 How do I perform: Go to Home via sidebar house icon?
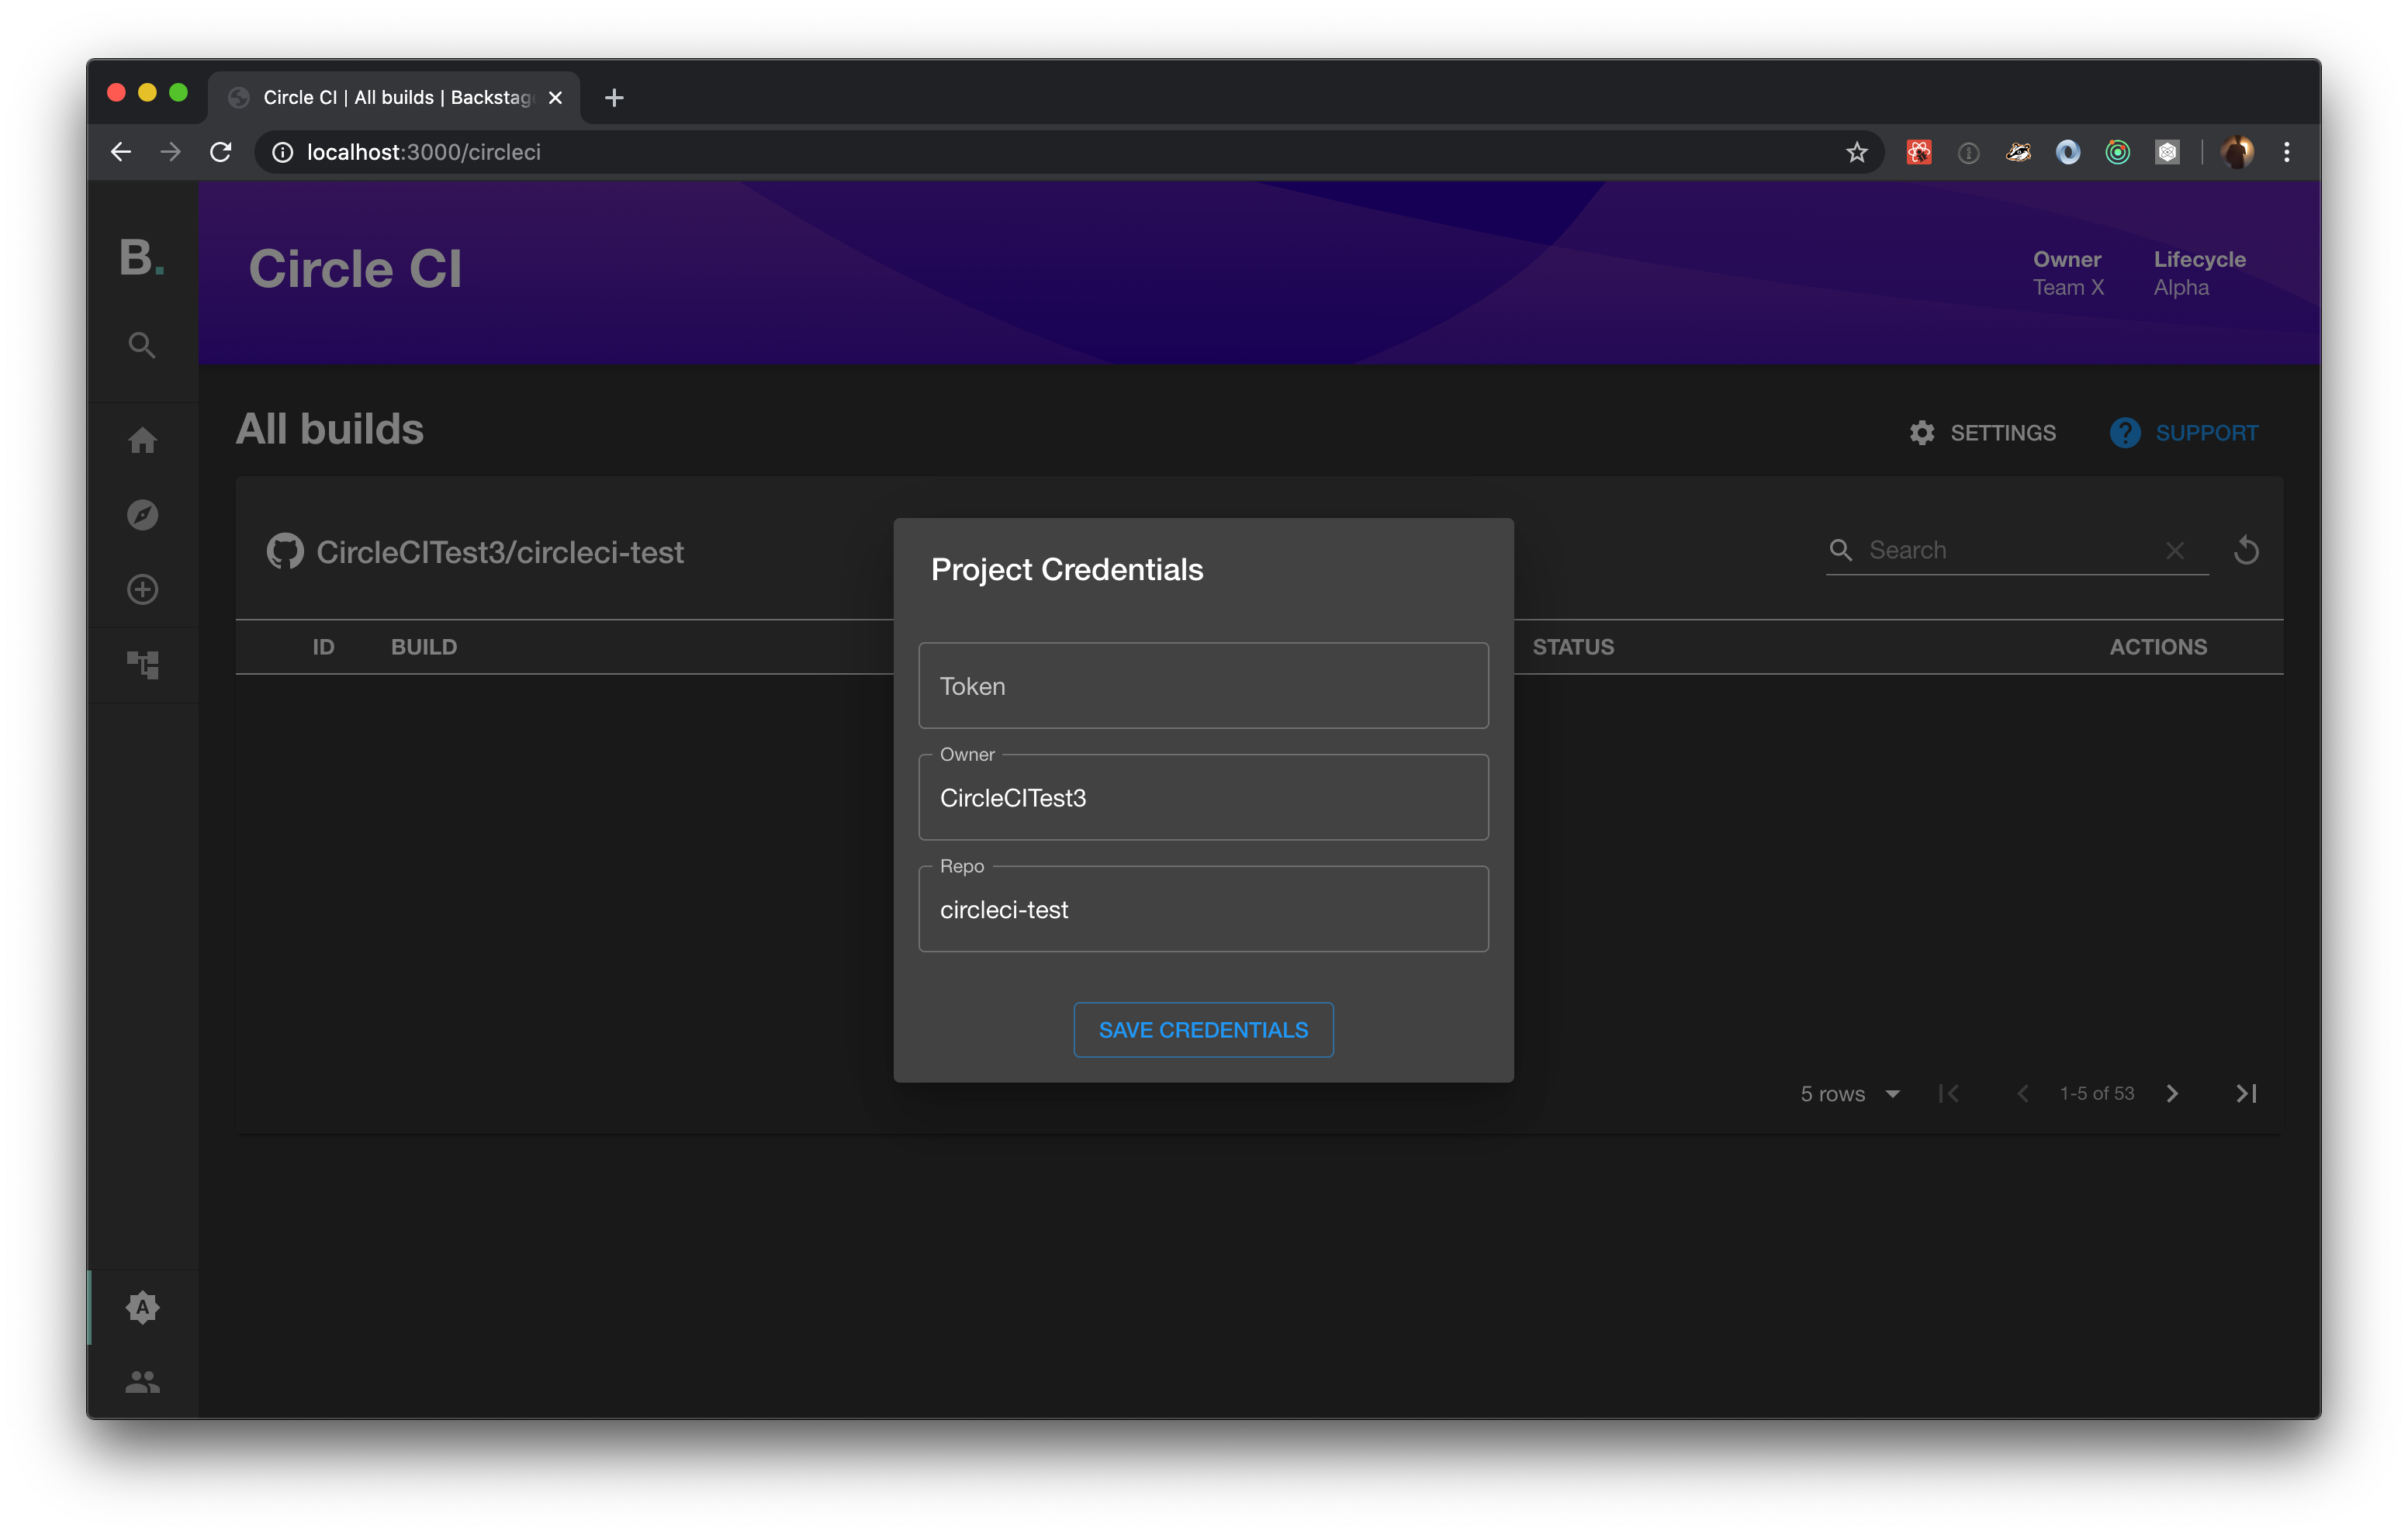click(142, 440)
